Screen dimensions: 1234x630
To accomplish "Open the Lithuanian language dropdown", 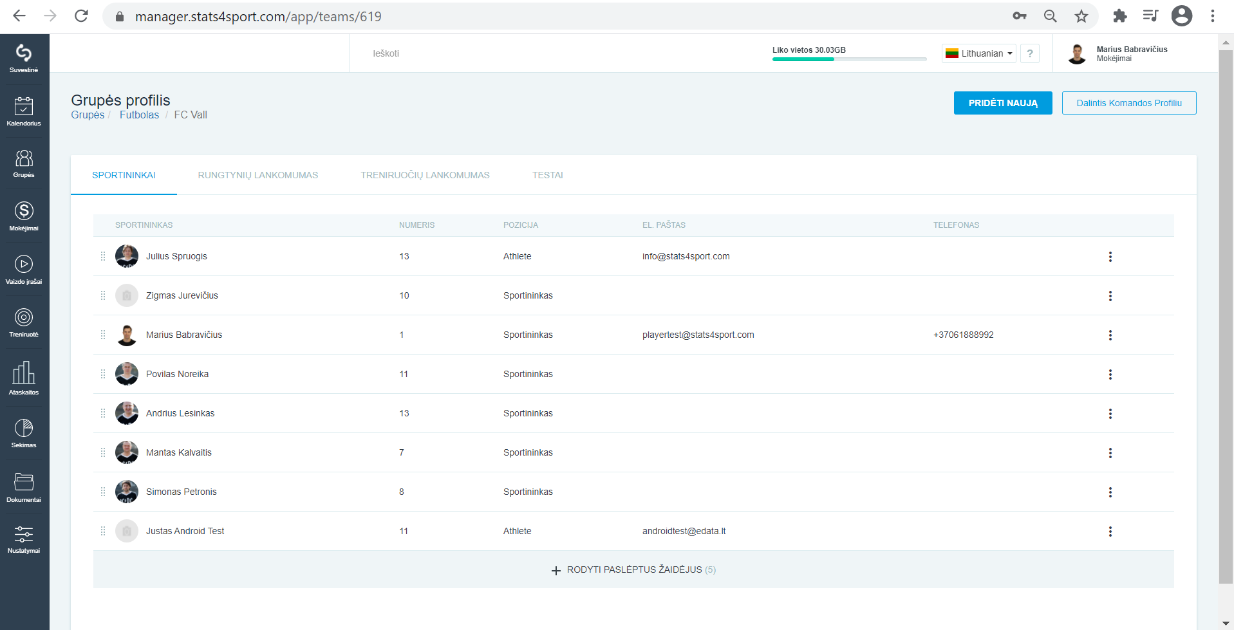I will coord(979,53).
